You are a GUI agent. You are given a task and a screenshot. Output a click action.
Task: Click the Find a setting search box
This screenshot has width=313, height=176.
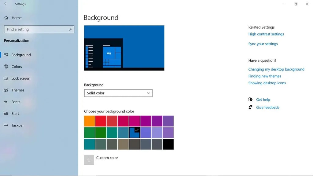[37, 29]
